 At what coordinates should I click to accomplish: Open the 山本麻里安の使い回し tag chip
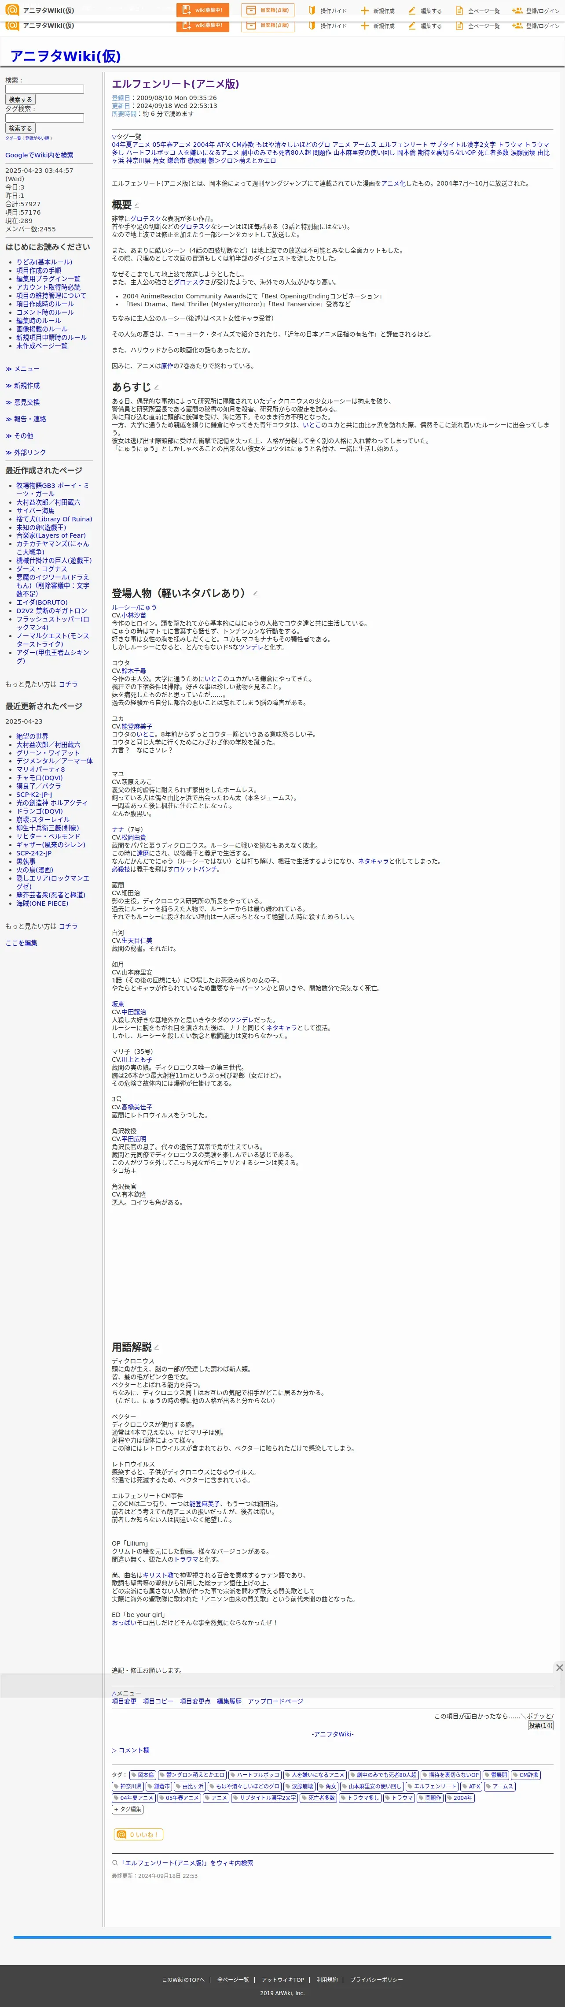pos(372,1787)
